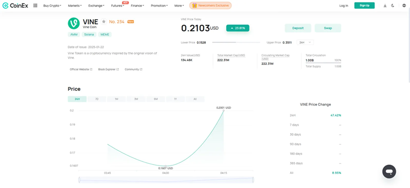This screenshot has width=410, height=188.
Task: Click the 0.1607 USD chart low point
Action: click(x=166, y=166)
